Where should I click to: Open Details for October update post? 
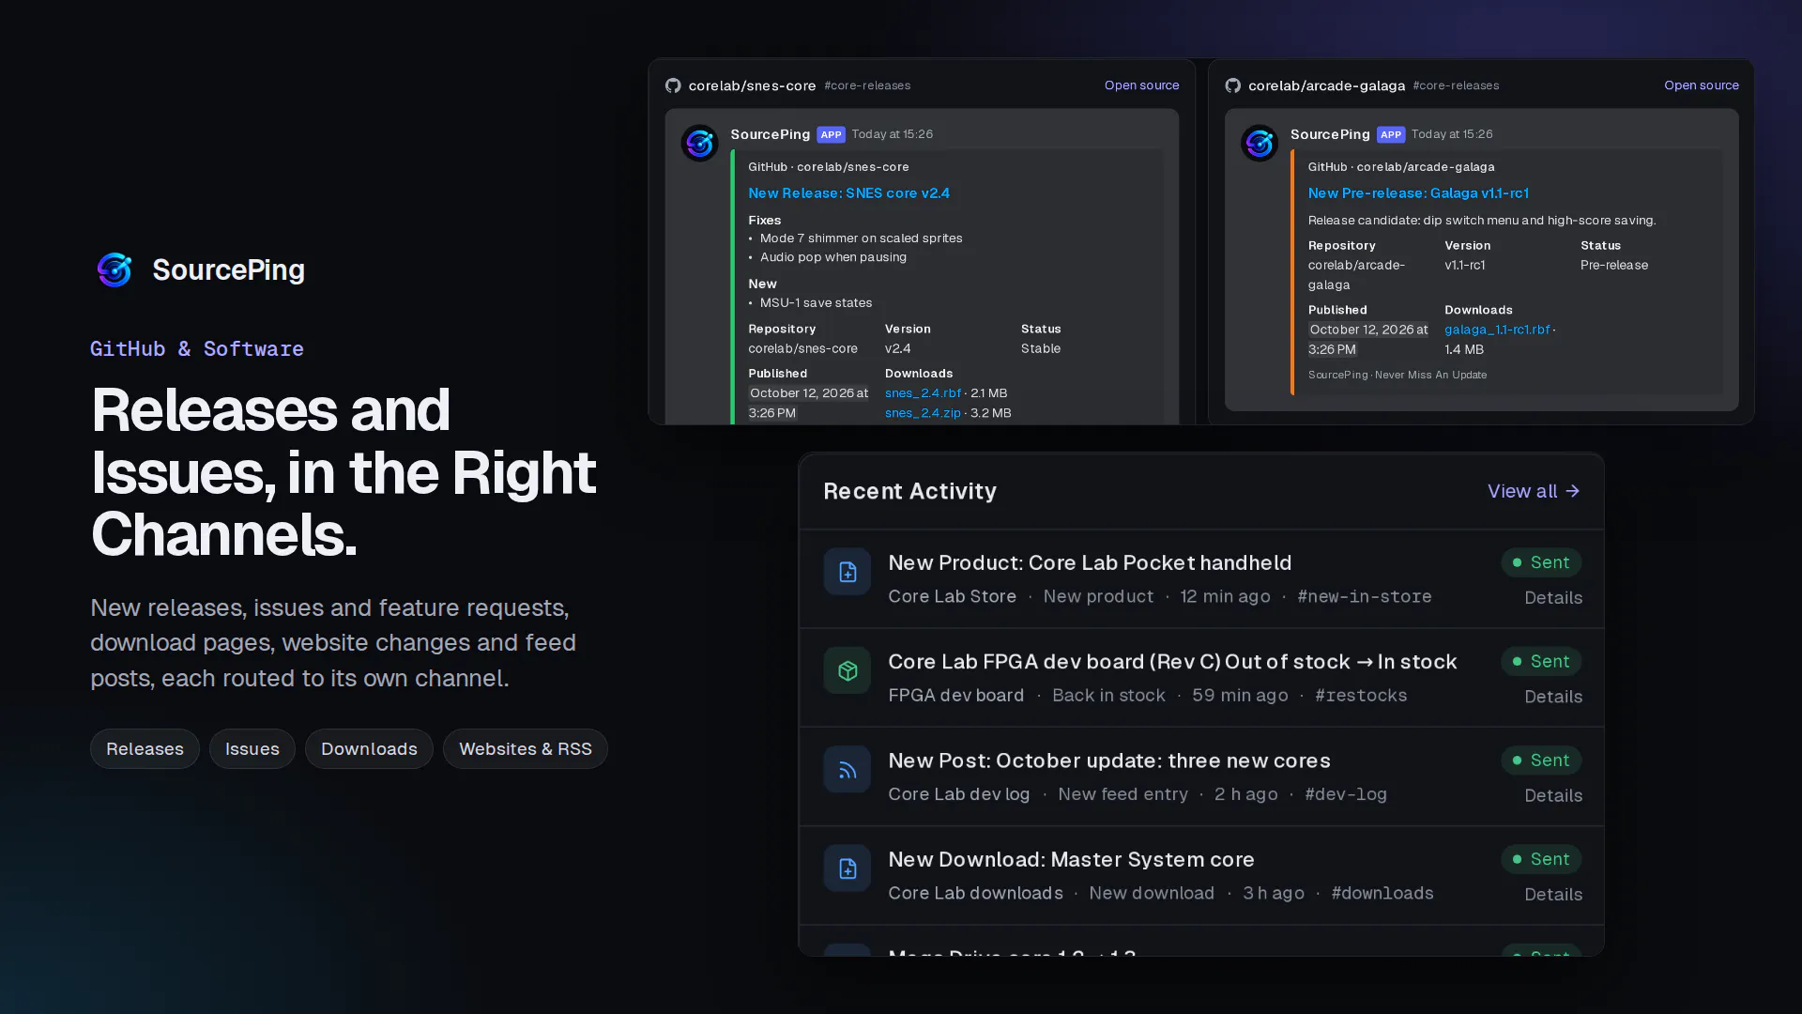point(1553,796)
